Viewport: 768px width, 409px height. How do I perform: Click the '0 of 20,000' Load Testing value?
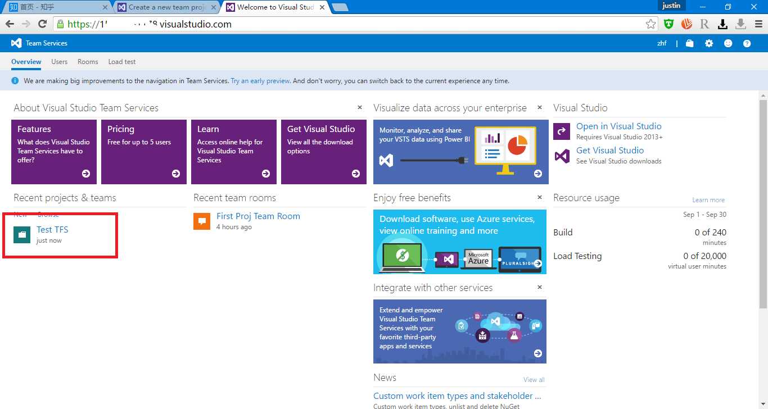[x=704, y=256]
